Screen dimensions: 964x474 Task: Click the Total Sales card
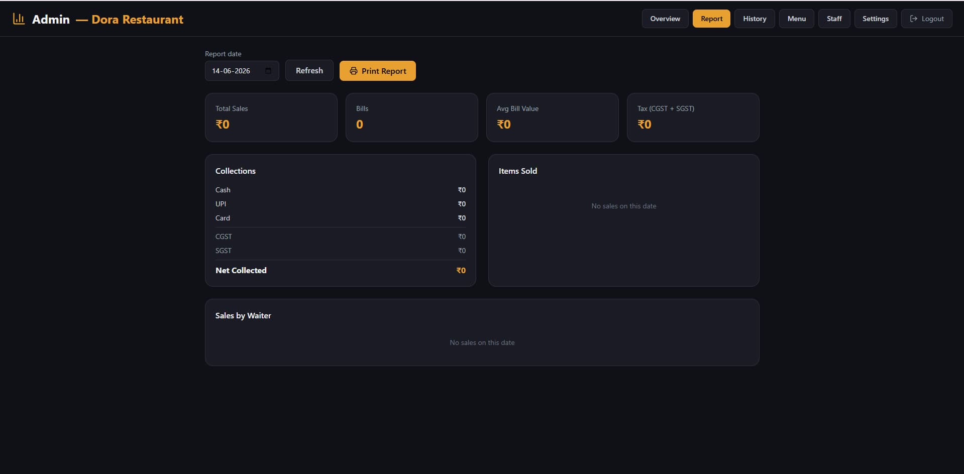click(x=271, y=117)
